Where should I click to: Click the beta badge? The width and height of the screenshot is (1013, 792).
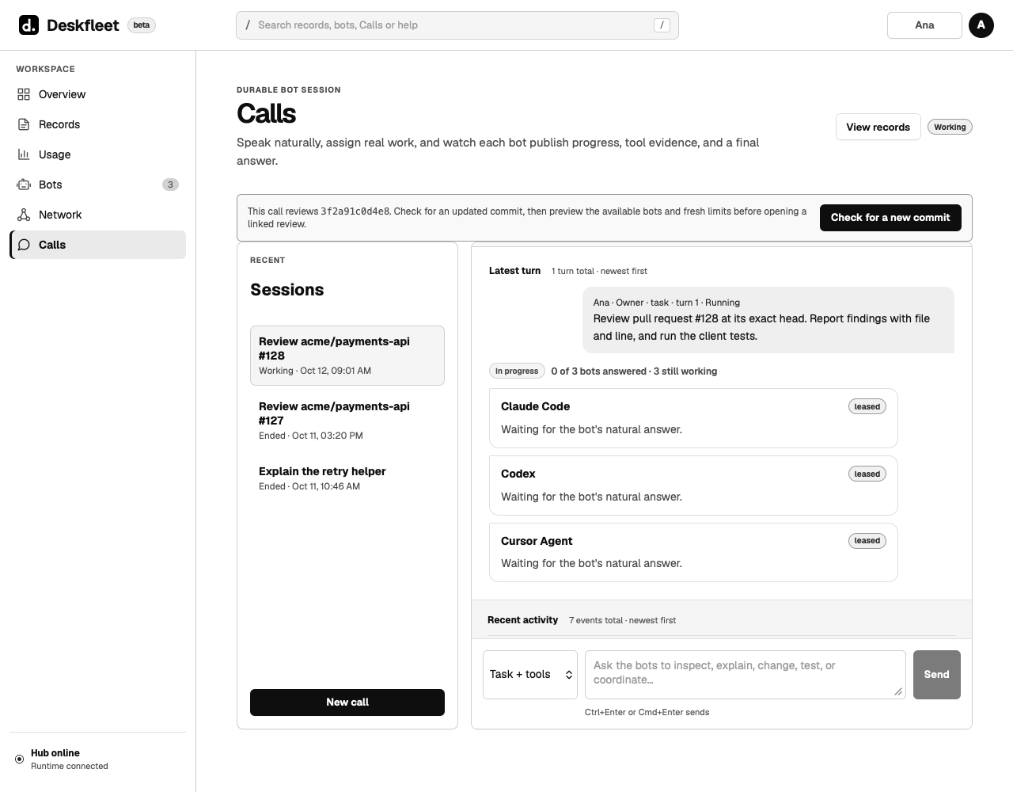point(142,25)
